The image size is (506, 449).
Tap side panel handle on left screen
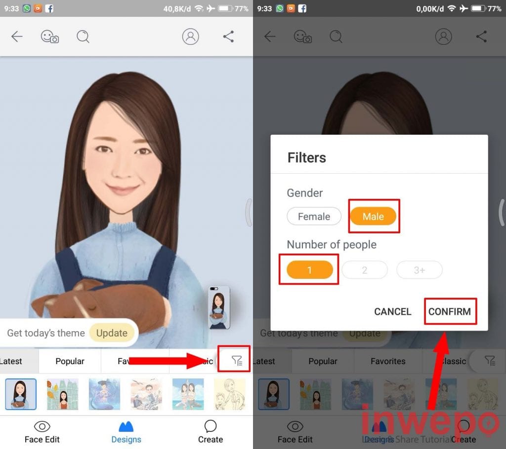click(x=249, y=213)
